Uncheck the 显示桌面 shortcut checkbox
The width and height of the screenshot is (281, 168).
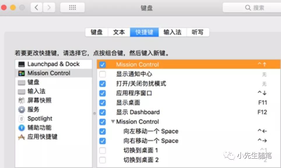tap(103, 103)
